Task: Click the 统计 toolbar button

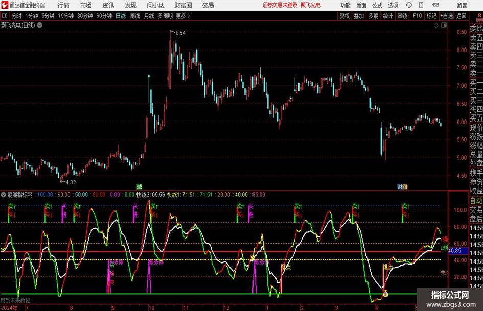Action: tap(387, 16)
